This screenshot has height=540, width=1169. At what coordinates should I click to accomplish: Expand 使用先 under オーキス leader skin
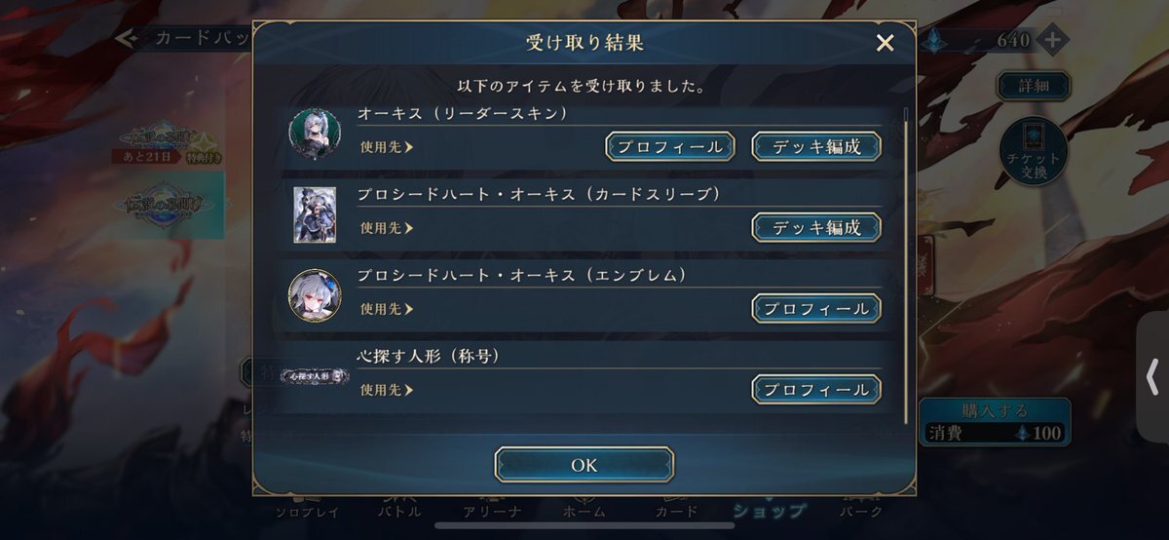click(x=387, y=147)
